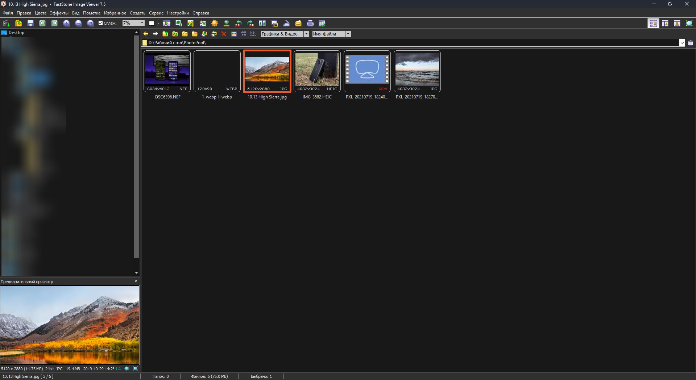Open the Создать menu
696x380 pixels.
pyautogui.click(x=138, y=13)
